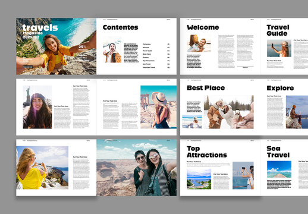Screen dimensions: 308x214
Task: Click the '25%' text on the cover
Action: pyautogui.click(x=82, y=47)
